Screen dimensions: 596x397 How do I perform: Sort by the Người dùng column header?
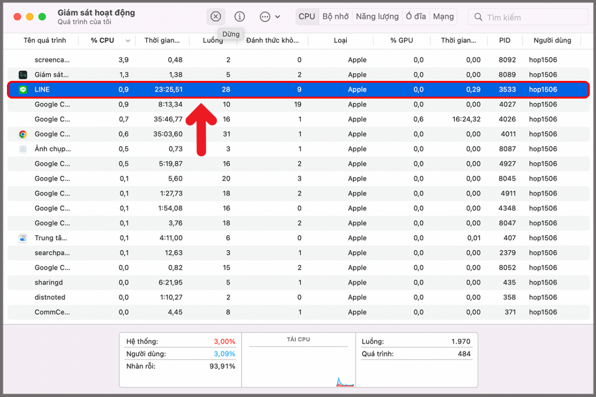click(x=552, y=40)
